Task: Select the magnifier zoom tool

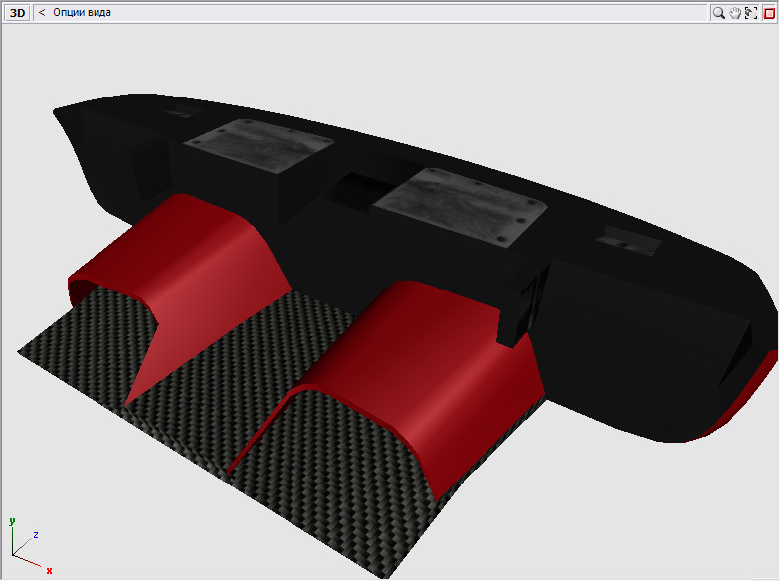Action: tap(718, 13)
